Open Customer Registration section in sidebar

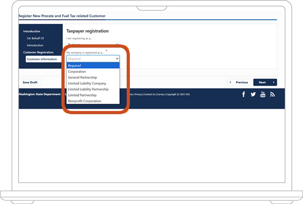[x=38, y=52]
